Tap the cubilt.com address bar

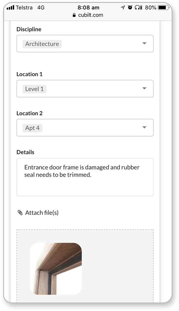point(90,15)
